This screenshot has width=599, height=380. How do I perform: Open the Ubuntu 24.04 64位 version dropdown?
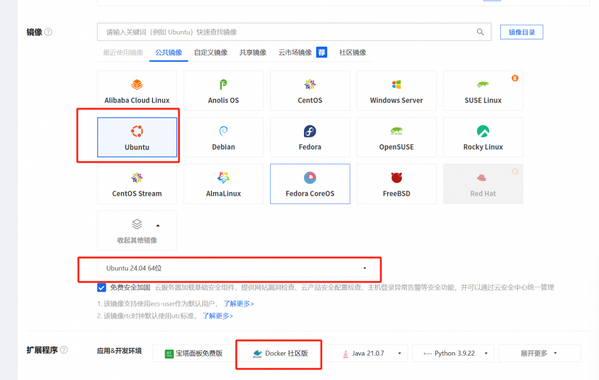pos(236,268)
